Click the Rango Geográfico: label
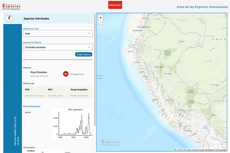Image resolution: width=230 pixels, height=153 pixels. coord(79,90)
